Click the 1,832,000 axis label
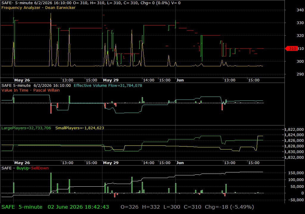The image size is (305, 214). (294, 157)
